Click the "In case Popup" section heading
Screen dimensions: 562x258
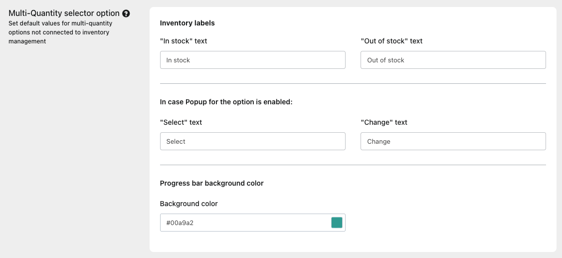tap(226, 102)
